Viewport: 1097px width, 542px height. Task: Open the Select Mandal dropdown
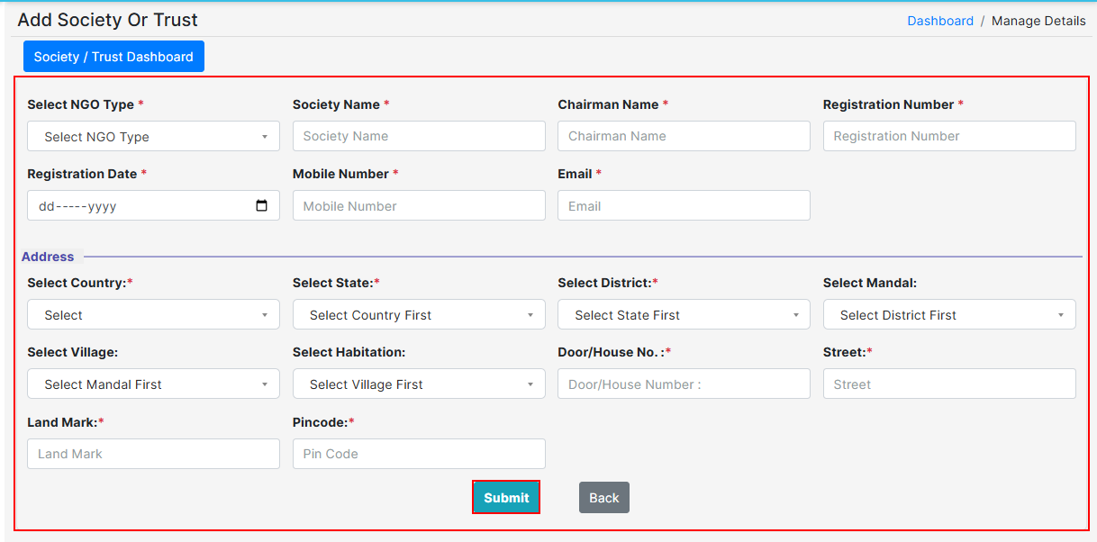pyautogui.click(x=949, y=315)
